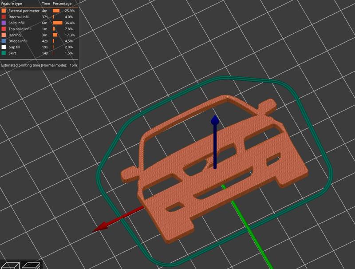Toggle External perimeter color swatch
The image size is (355, 269).
click(4, 11)
